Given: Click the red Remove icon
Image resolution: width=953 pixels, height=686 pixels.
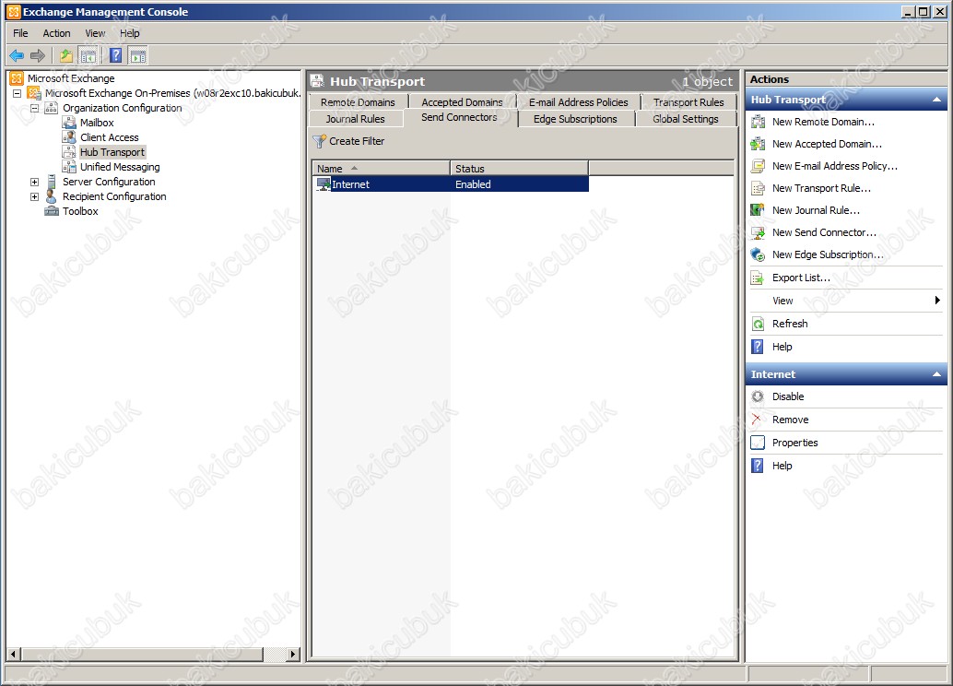Looking at the screenshot, I should 757,419.
